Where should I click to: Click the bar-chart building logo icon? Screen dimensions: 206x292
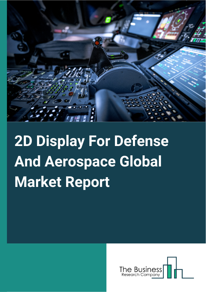(173, 268)
